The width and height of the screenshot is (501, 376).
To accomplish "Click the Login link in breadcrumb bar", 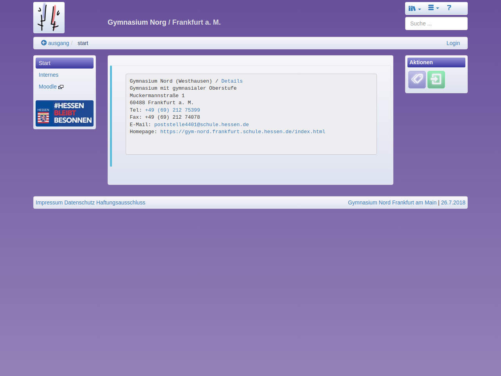I will [x=453, y=43].
